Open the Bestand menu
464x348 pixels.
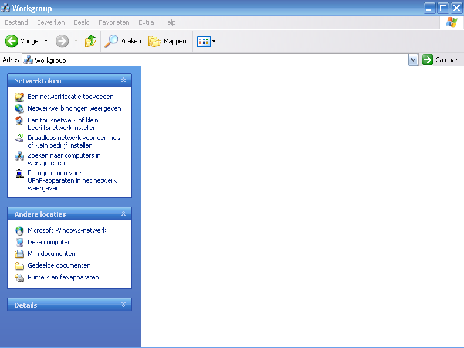click(x=16, y=22)
